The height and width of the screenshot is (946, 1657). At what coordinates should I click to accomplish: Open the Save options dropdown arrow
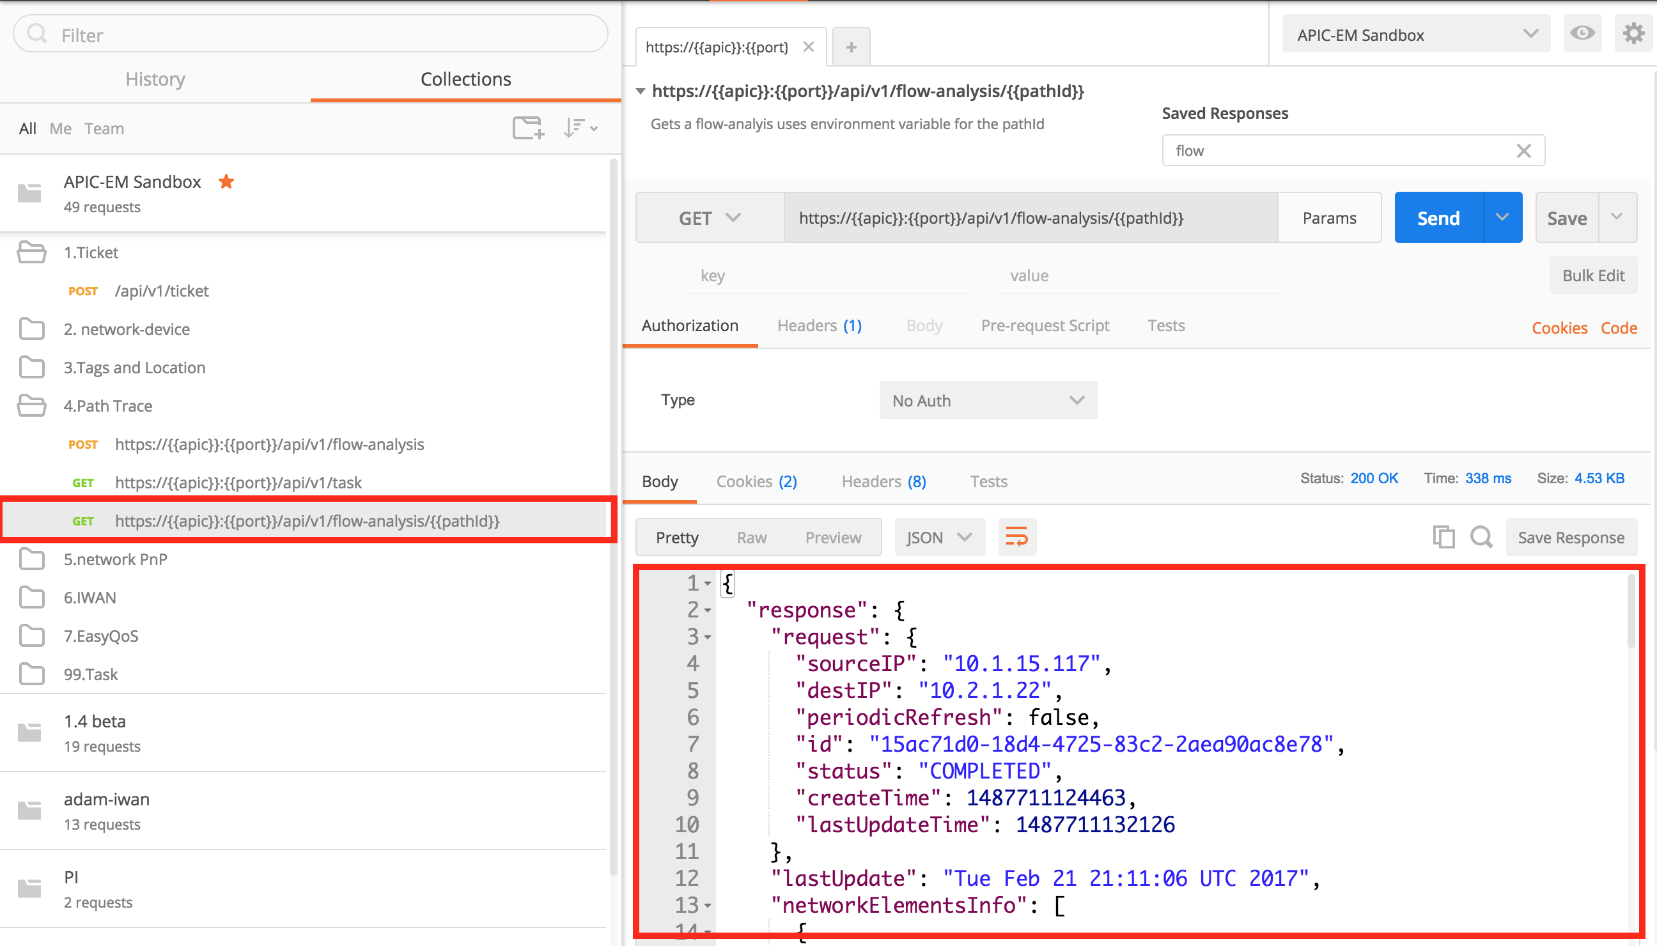(x=1617, y=217)
